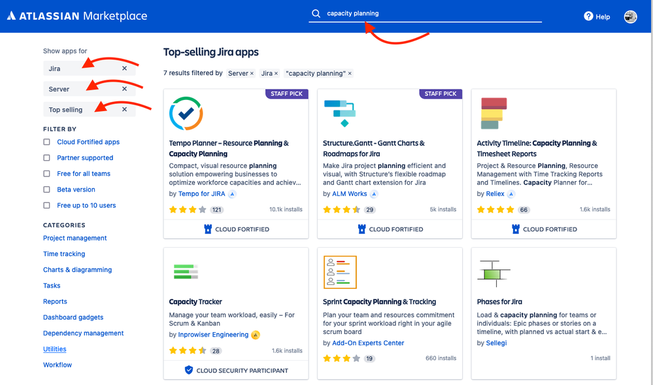Click partner badge next to ALM Works

tap(374, 194)
